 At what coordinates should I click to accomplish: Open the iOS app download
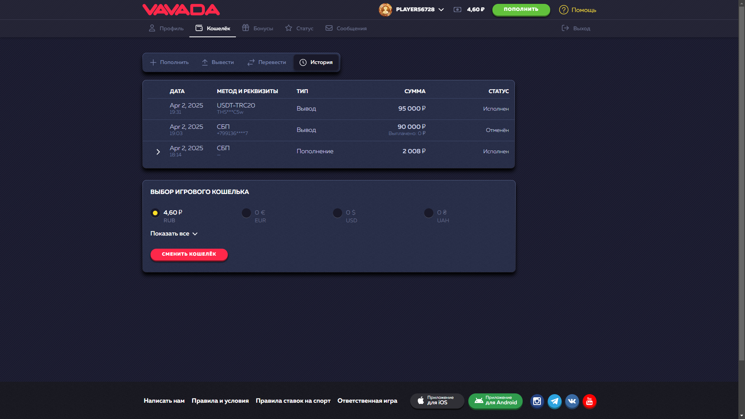point(437,401)
